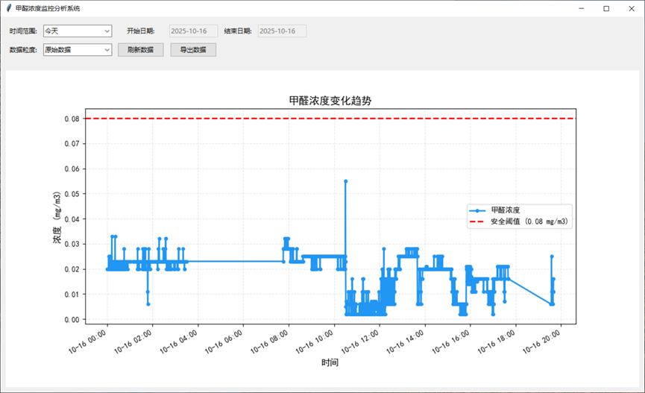Expand the 数据粒度 combo box showing 原始数据
The image size is (645, 393).
point(78,50)
